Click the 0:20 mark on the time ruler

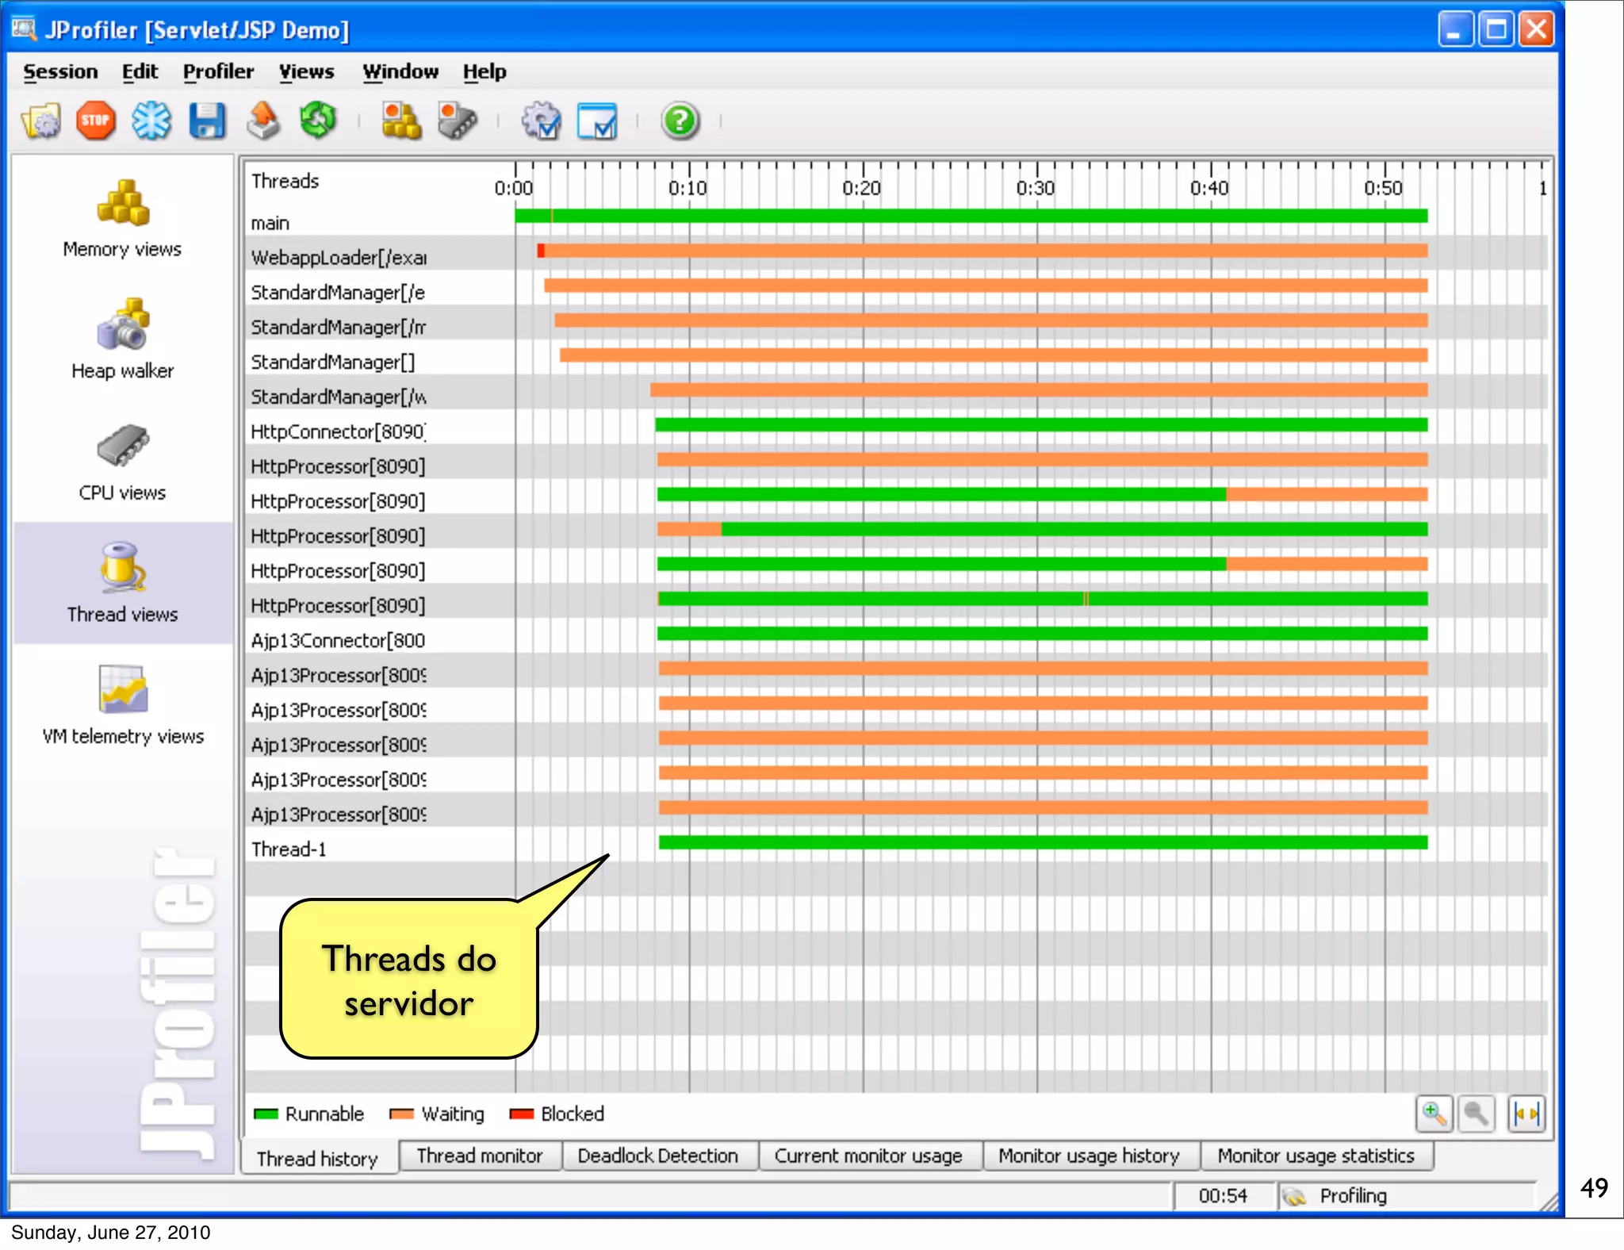tap(862, 188)
